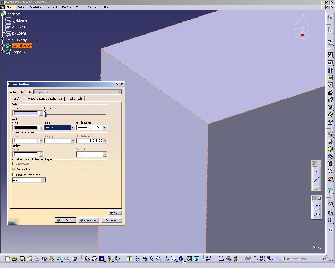This screenshot has height=268, width=335.
Task: Toggle the Angezeigt checkbox
Action: [14, 164]
